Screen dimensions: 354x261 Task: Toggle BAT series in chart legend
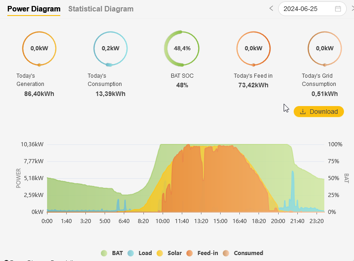(x=112, y=253)
